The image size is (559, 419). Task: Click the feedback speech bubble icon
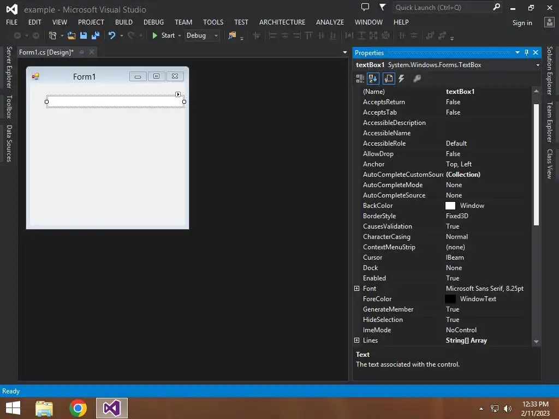click(x=365, y=7)
